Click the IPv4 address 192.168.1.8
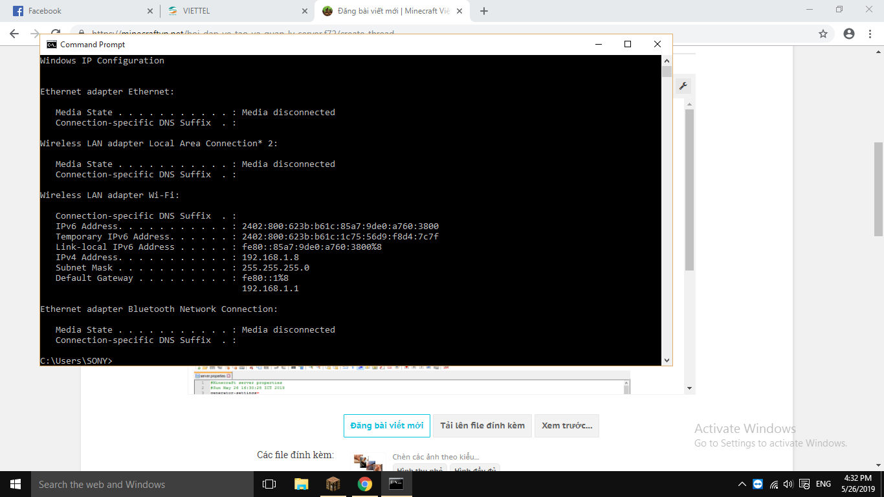Screen dimensions: 884x497 point(271,258)
